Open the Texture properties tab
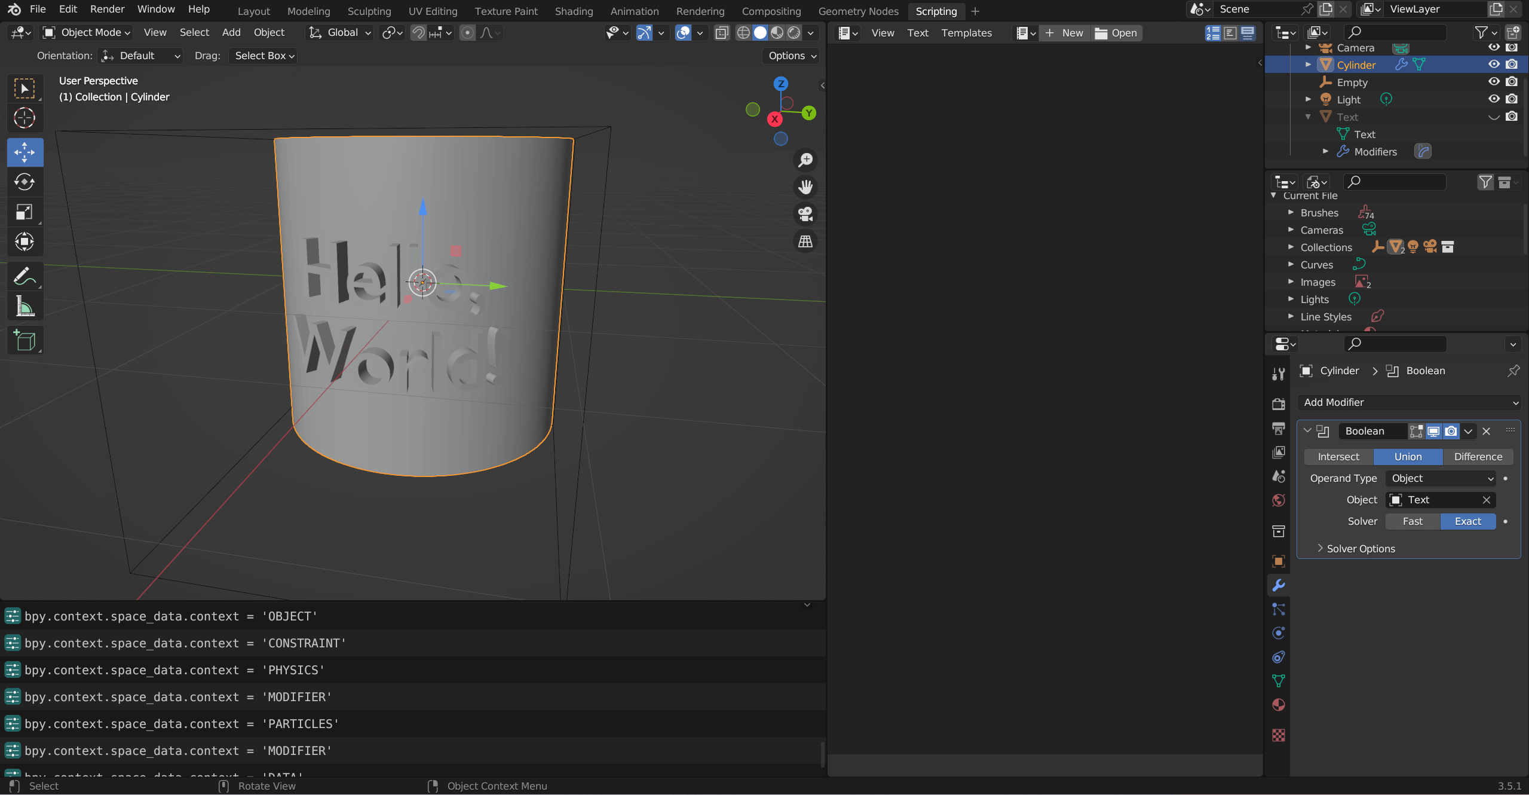Screen dimensions: 1529x795 tap(1278, 735)
